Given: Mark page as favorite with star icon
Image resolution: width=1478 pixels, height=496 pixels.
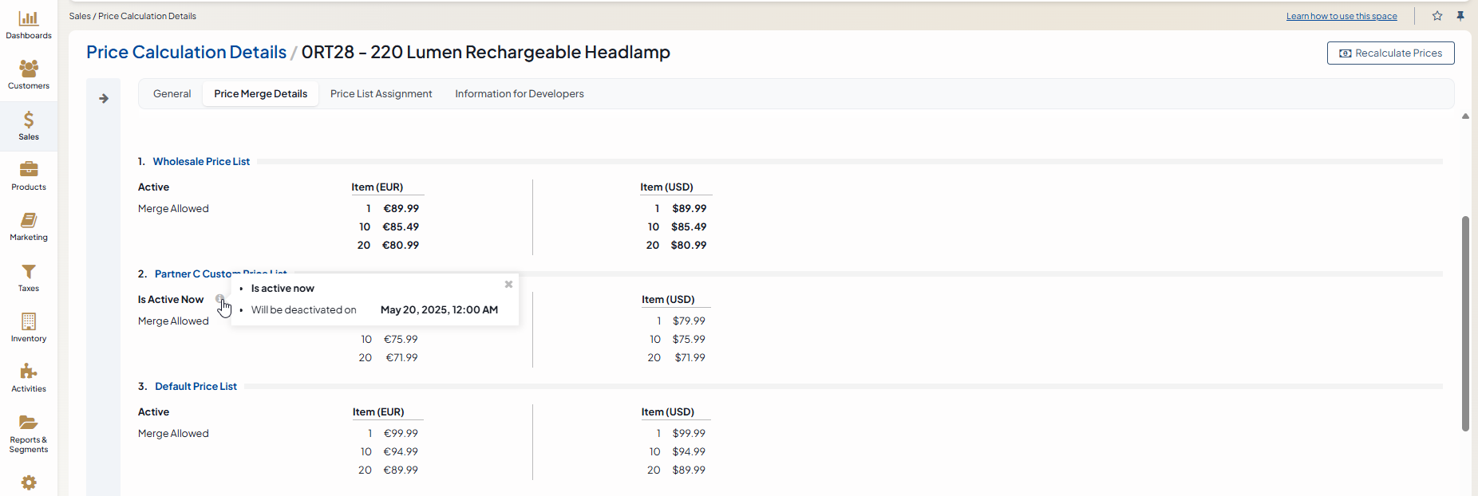Looking at the screenshot, I should (x=1437, y=16).
